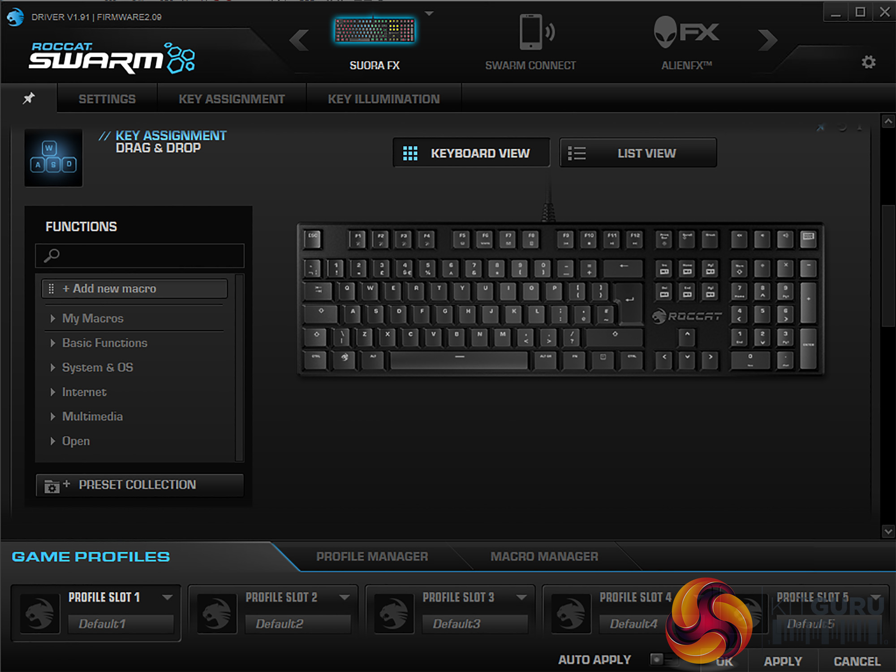The height and width of the screenshot is (672, 896).
Task: Click the gear settings icon
Action: click(868, 62)
